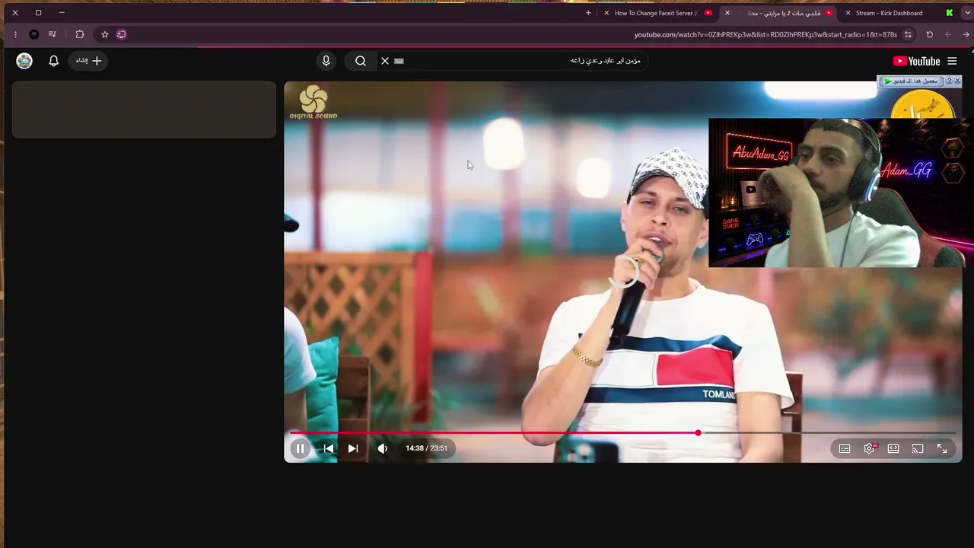
Task: Click the blank panel left of the video
Action: click(x=144, y=110)
